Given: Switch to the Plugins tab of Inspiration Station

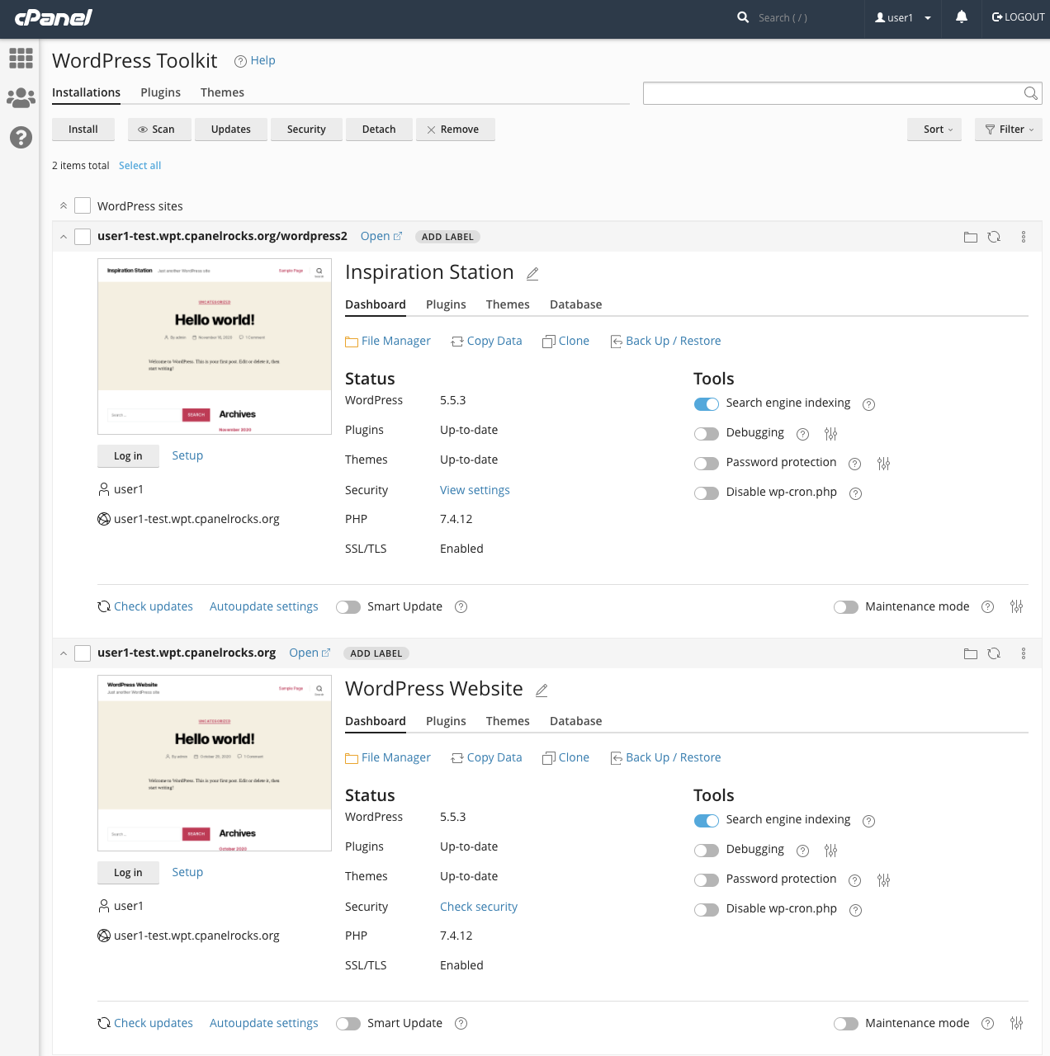Looking at the screenshot, I should (x=446, y=304).
